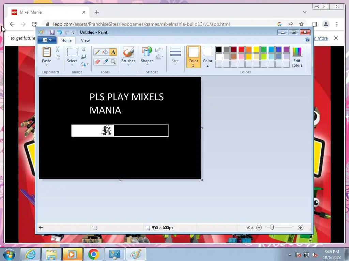The width and height of the screenshot is (349, 261).
Task: Open Chrome share icon in address bar
Action: [290, 24]
